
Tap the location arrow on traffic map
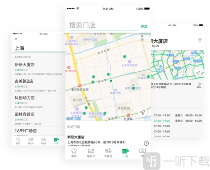tap(198, 73)
